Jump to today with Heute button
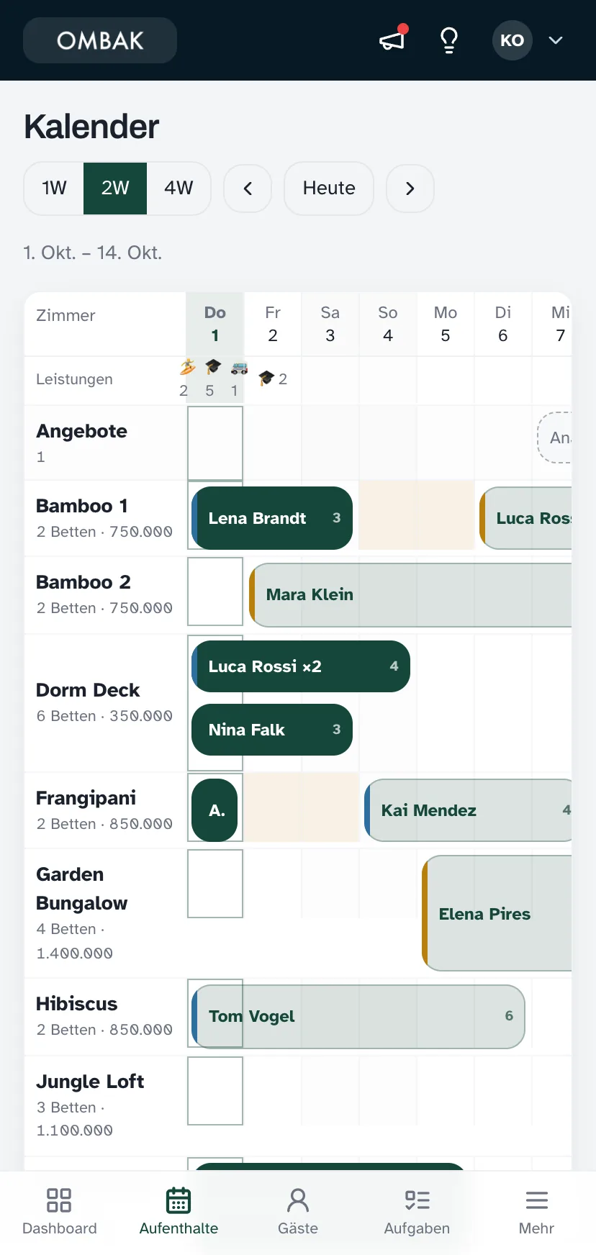Viewport: 596px width, 1255px height. 329,189
